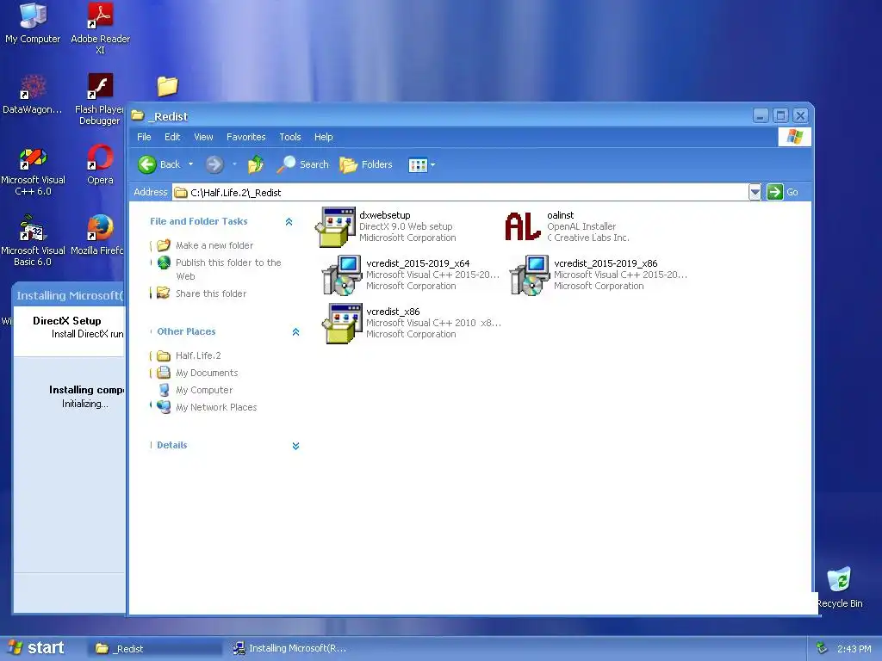Open My Network Places link

pyautogui.click(x=216, y=407)
